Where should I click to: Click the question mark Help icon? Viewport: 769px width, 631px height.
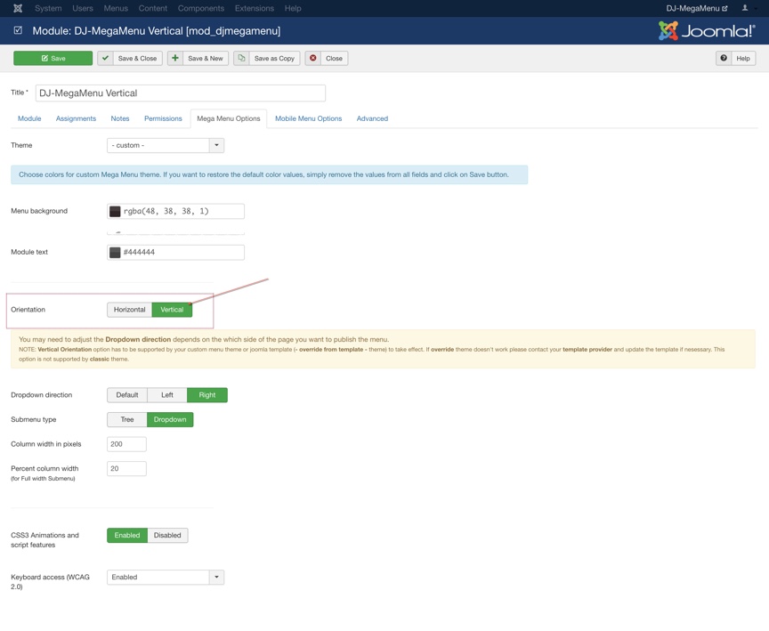point(724,58)
